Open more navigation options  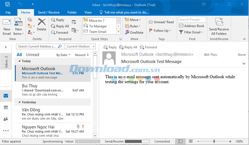tap(6, 131)
